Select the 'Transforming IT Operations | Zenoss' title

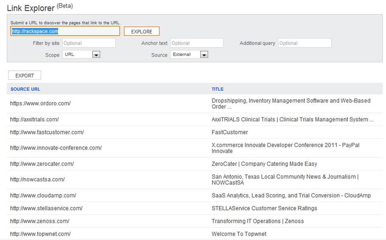click(258, 221)
